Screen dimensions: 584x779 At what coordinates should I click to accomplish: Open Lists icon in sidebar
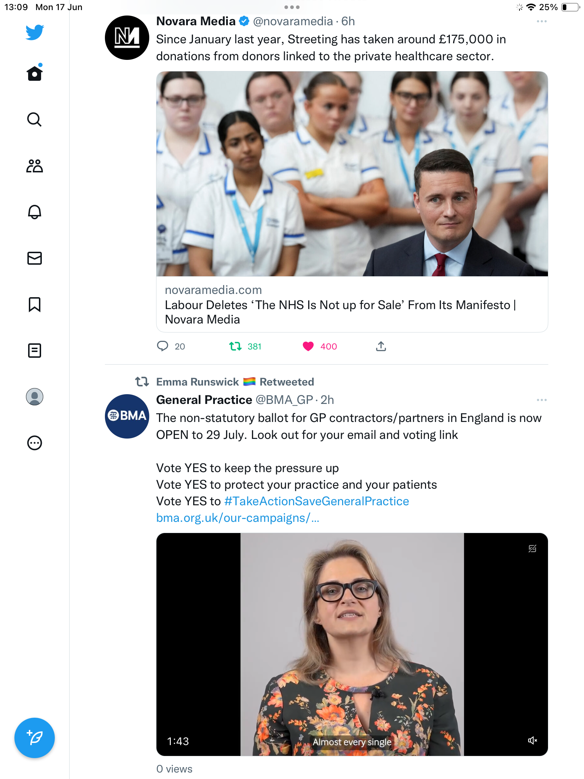coord(35,351)
